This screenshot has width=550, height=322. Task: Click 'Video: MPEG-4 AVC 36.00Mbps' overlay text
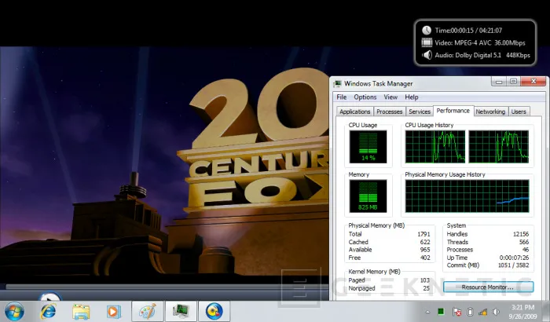480,42
